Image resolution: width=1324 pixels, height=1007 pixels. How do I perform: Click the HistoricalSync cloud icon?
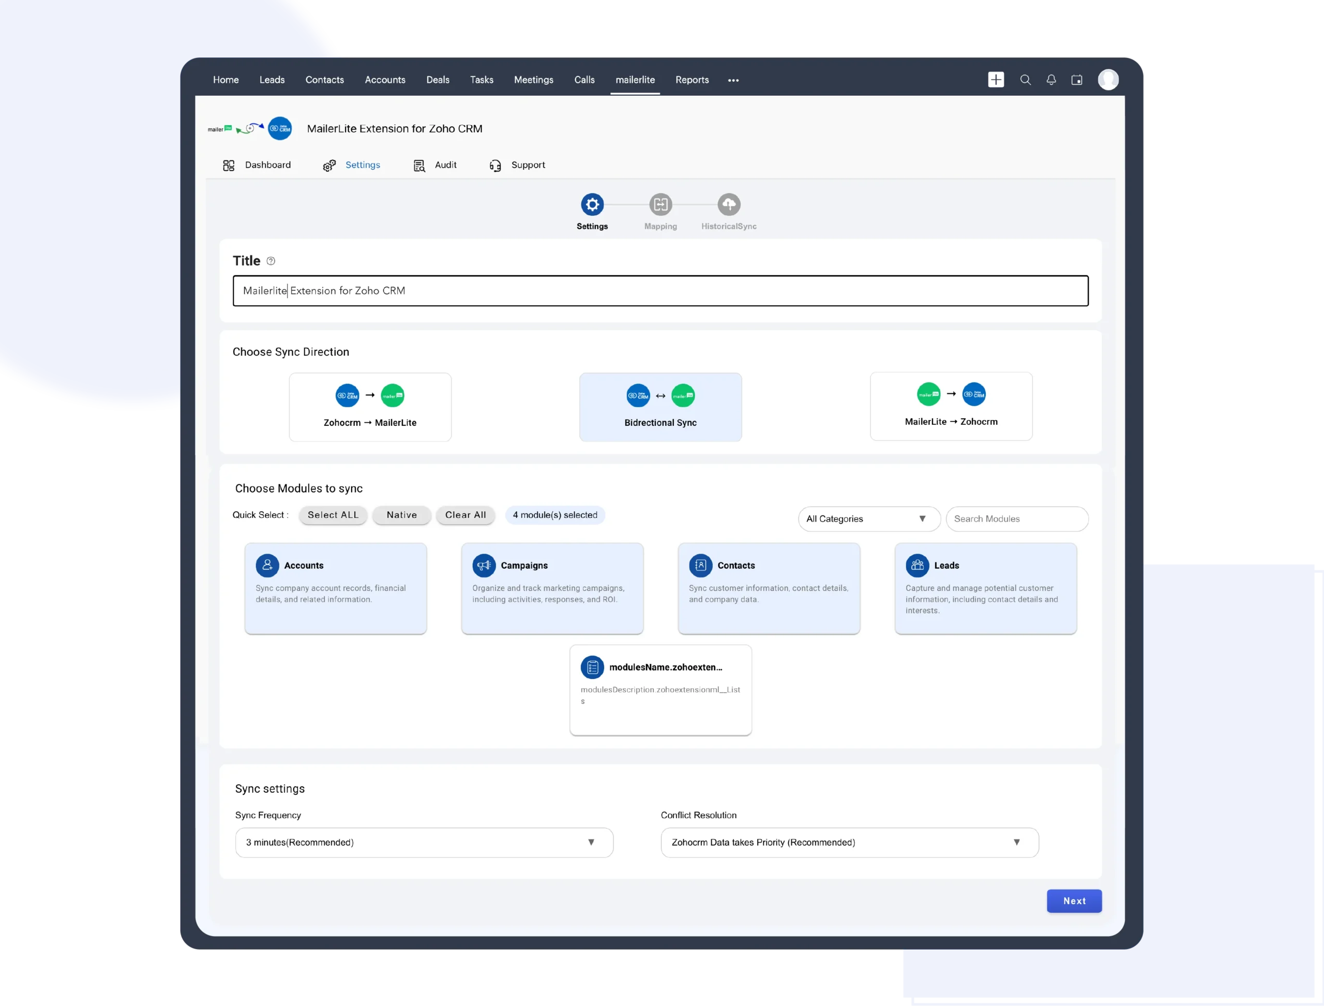(x=729, y=204)
